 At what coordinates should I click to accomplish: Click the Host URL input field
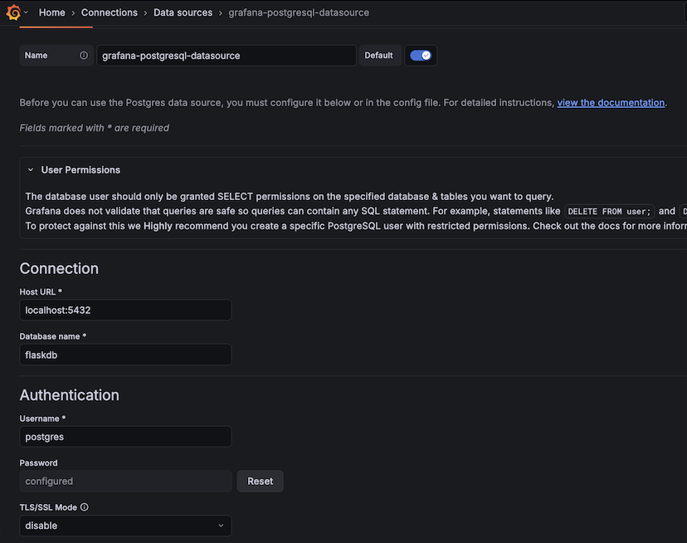(x=125, y=310)
